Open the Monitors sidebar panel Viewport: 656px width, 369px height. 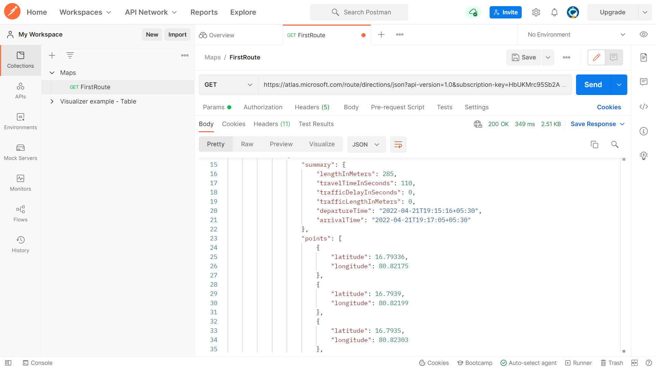coord(20,183)
